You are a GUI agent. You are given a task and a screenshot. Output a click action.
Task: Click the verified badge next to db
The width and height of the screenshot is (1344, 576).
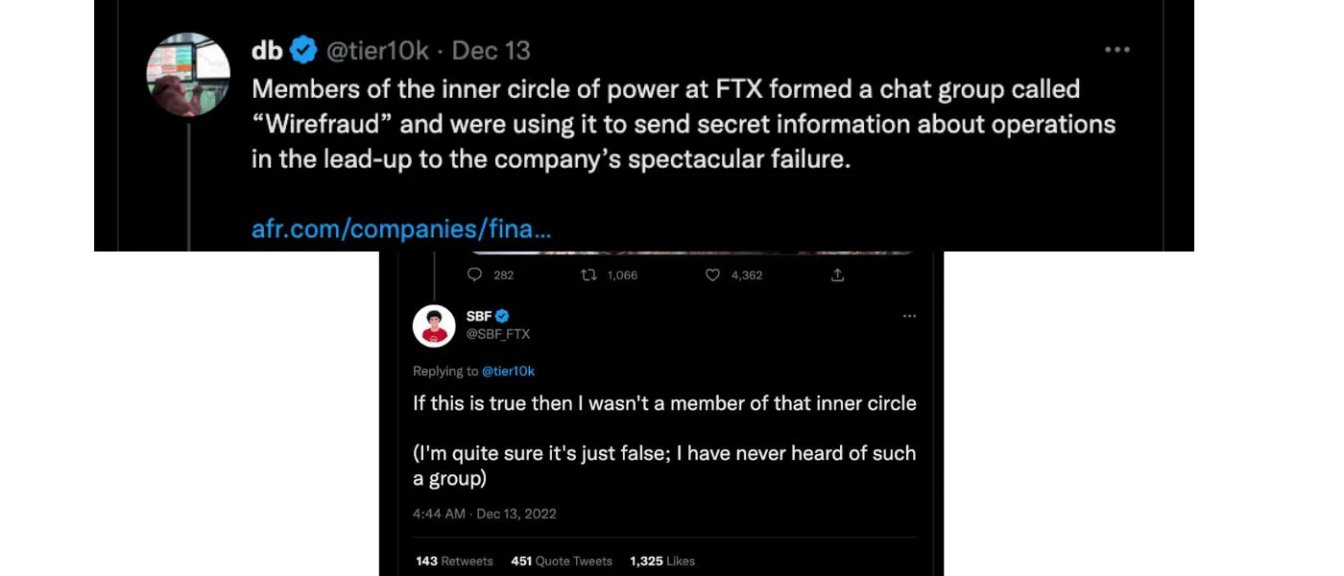(304, 50)
